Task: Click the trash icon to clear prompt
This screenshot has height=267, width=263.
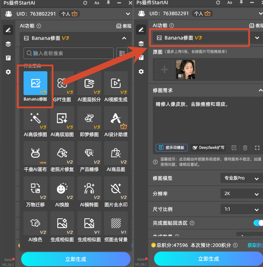Action: (x=245, y=148)
